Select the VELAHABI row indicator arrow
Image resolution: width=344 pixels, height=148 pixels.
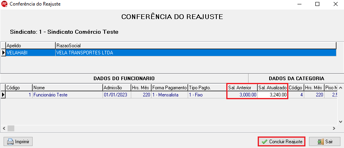(x=3, y=53)
